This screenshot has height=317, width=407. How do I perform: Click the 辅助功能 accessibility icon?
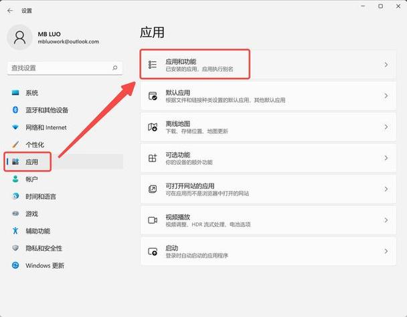point(15,230)
